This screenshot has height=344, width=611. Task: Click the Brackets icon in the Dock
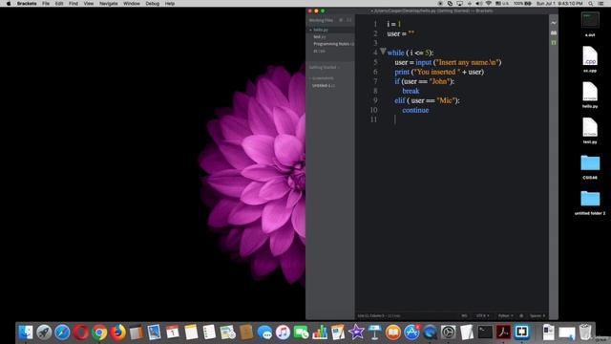[522, 333]
